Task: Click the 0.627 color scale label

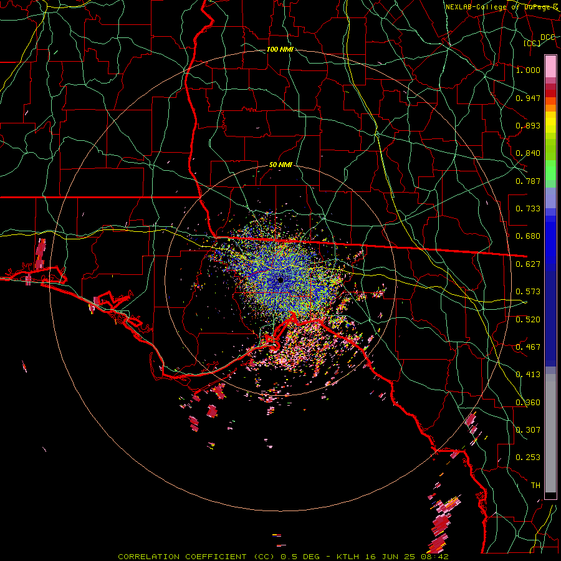Action: tap(528, 264)
